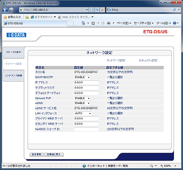The height and width of the screenshot is (170, 183).
Task: Click the セカンダリ WINS サーバ field
Action: [x=87, y=124]
